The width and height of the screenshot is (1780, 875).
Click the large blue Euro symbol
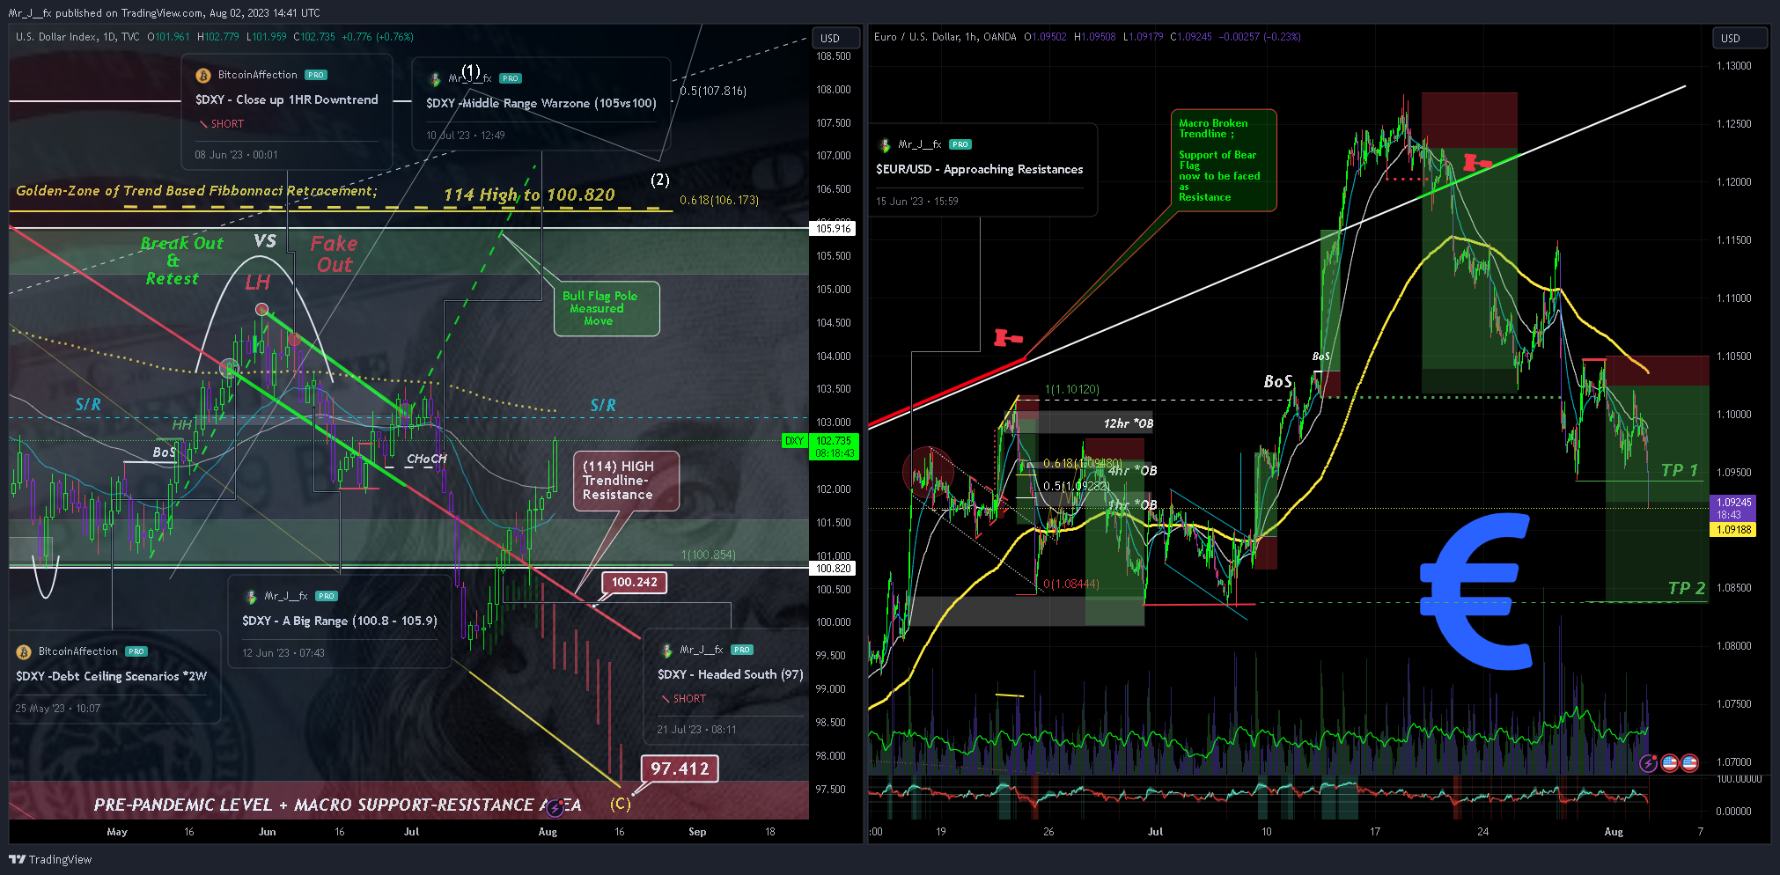pos(1475,592)
